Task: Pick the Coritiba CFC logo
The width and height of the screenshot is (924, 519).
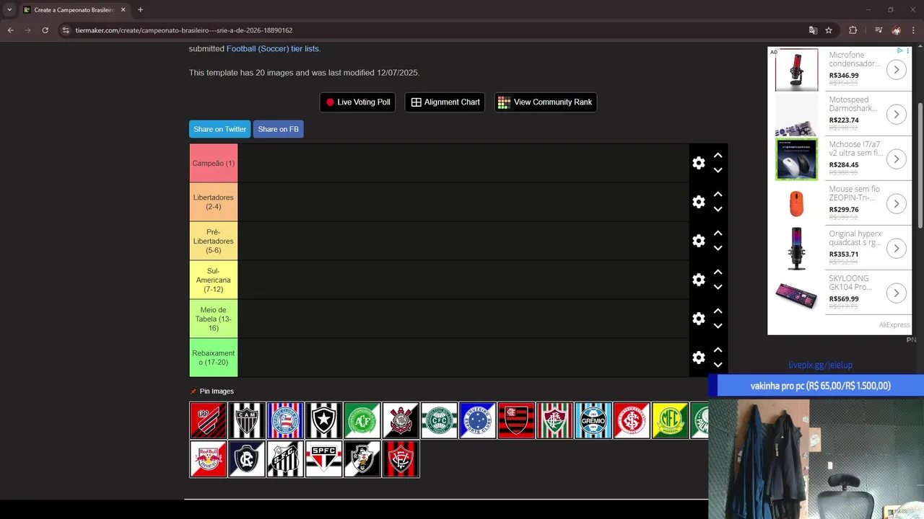Action: (x=440, y=420)
